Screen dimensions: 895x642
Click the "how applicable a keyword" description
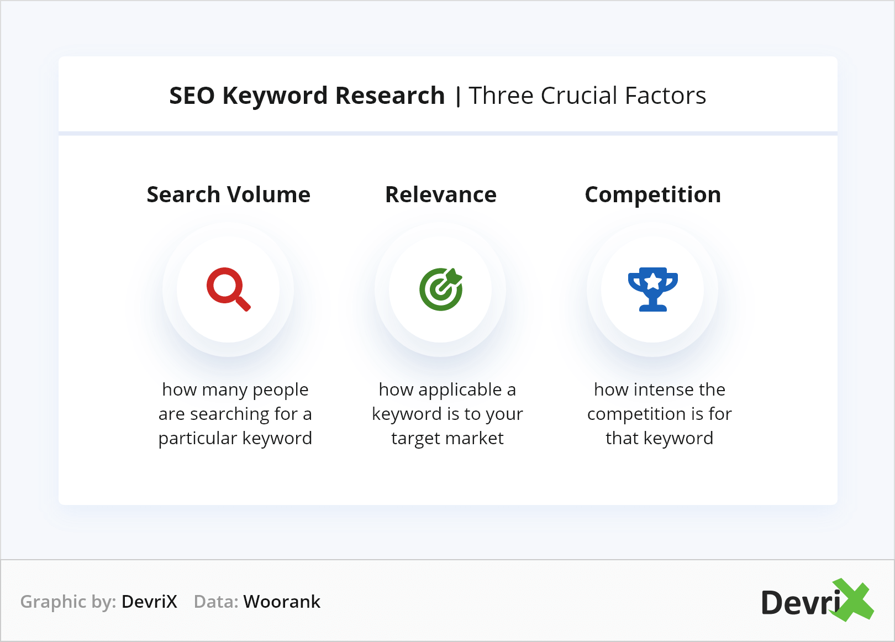(447, 402)
